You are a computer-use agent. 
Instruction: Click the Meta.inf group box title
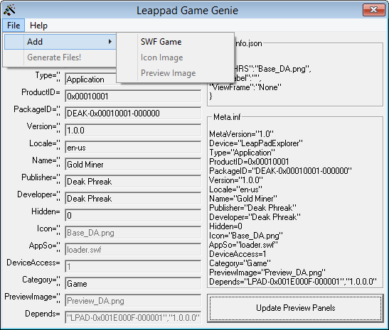pos(227,117)
